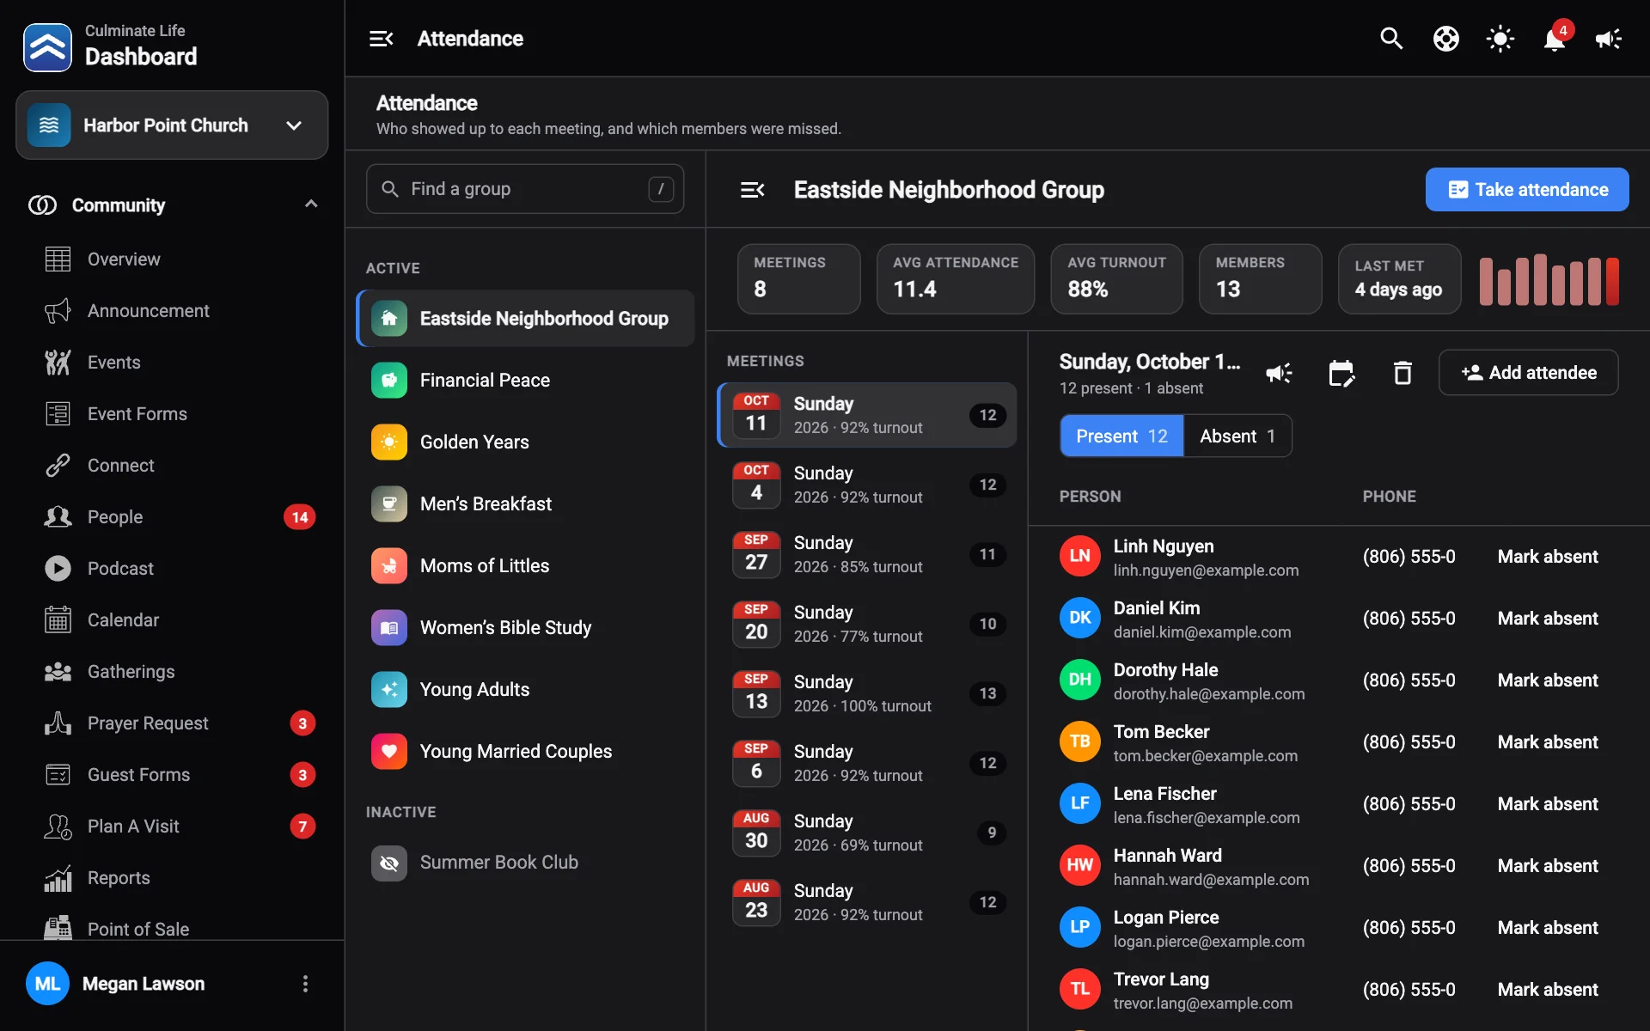Open Podcast in sidebar
This screenshot has height=1031, width=1650.
pos(172,569)
